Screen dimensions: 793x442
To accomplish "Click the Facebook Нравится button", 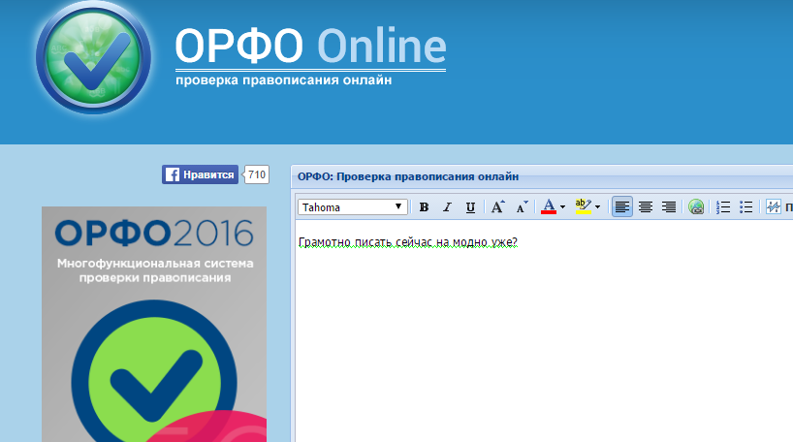I will 201,174.
